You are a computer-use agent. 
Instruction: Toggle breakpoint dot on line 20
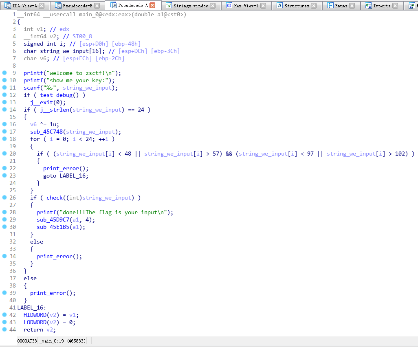point(4,153)
